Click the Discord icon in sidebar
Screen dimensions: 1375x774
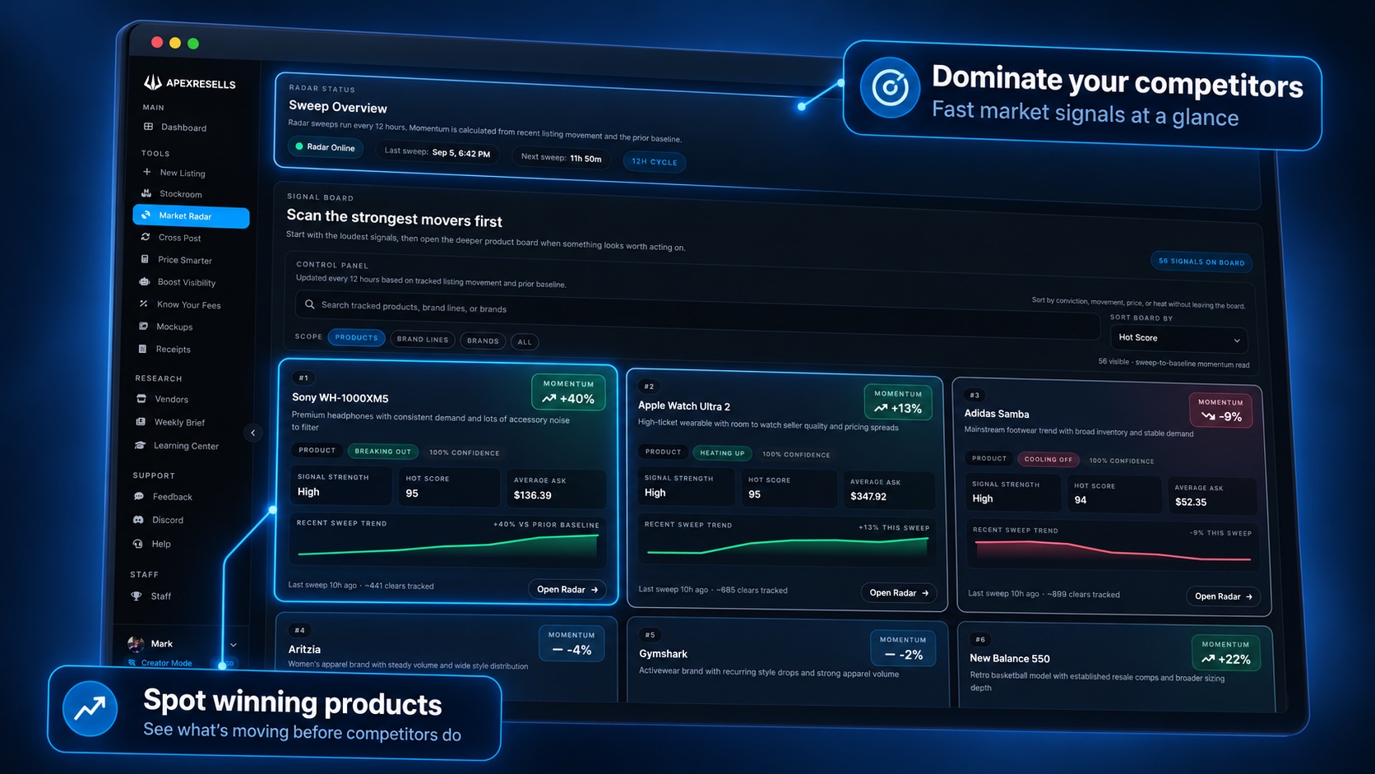[138, 520]
